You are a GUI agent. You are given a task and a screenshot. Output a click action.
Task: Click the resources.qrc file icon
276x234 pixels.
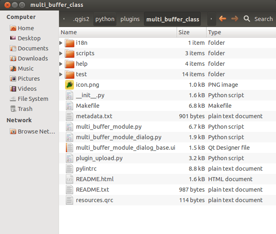pyautogui.click(x=70, y=200)
